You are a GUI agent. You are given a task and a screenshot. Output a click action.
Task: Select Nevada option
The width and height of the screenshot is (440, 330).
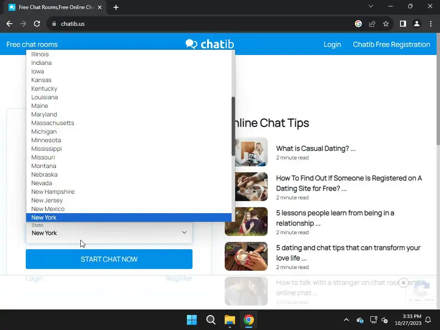point(129,183)
